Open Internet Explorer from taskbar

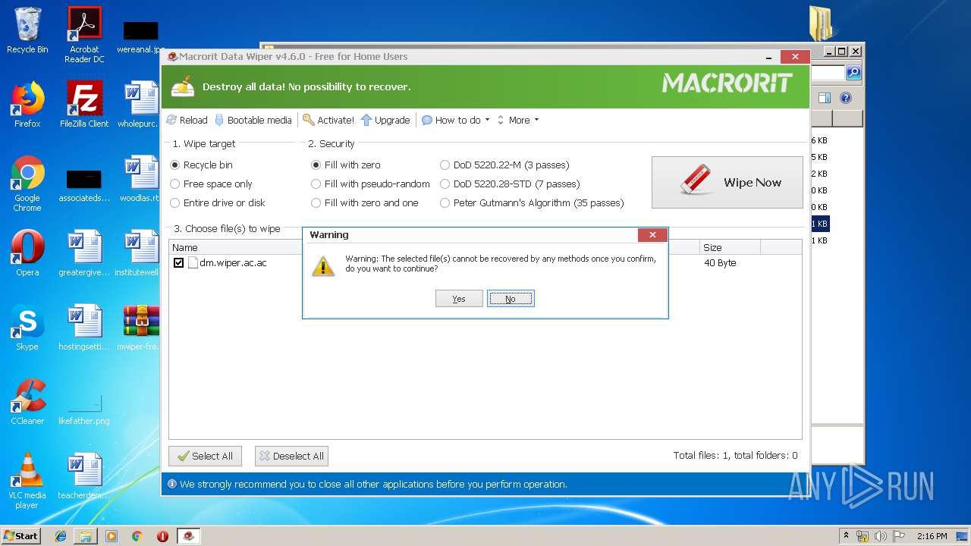pyautogui.click(x=61, y=536)
